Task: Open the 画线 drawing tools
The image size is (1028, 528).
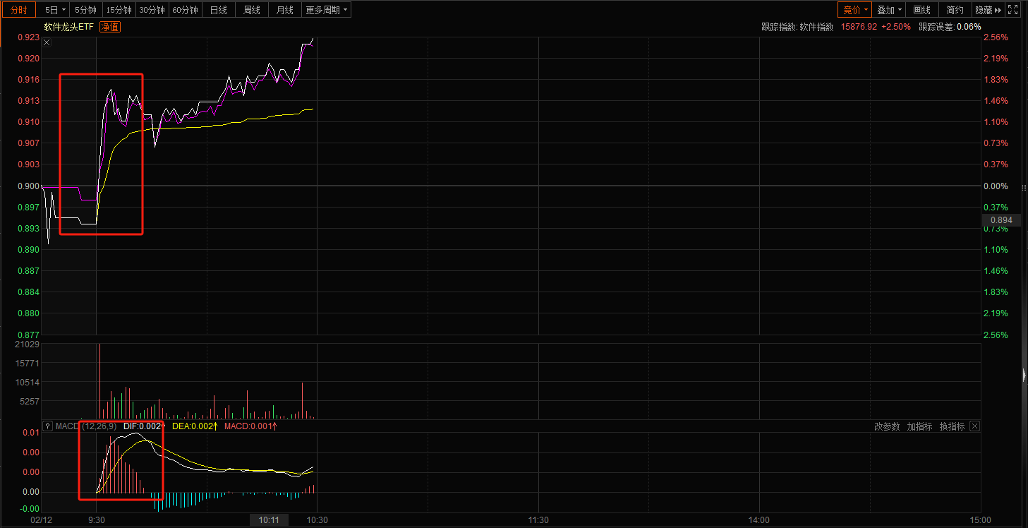Action: [x=921, y=10]
